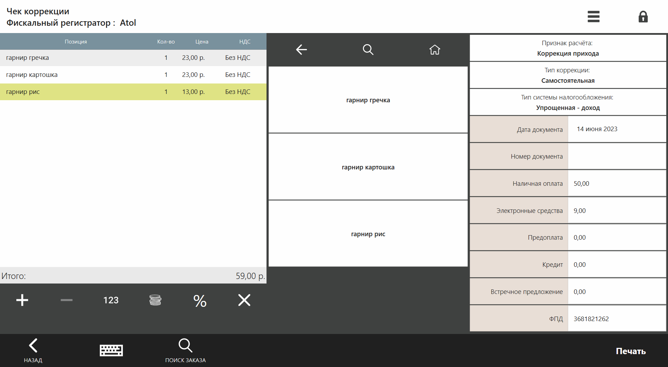Change Тип системы налогообложения selector
This screenshot has height=367, width=668.
point(568,102)
